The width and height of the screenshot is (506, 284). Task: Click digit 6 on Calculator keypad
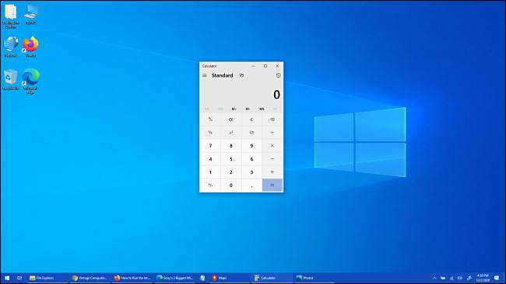[251, 159]
